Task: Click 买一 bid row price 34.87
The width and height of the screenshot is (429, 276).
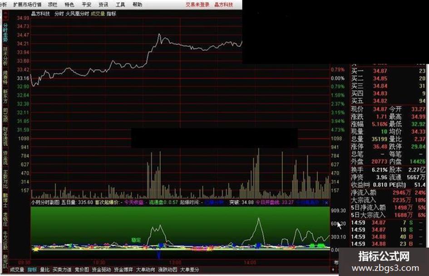Action: click(380, 71)
